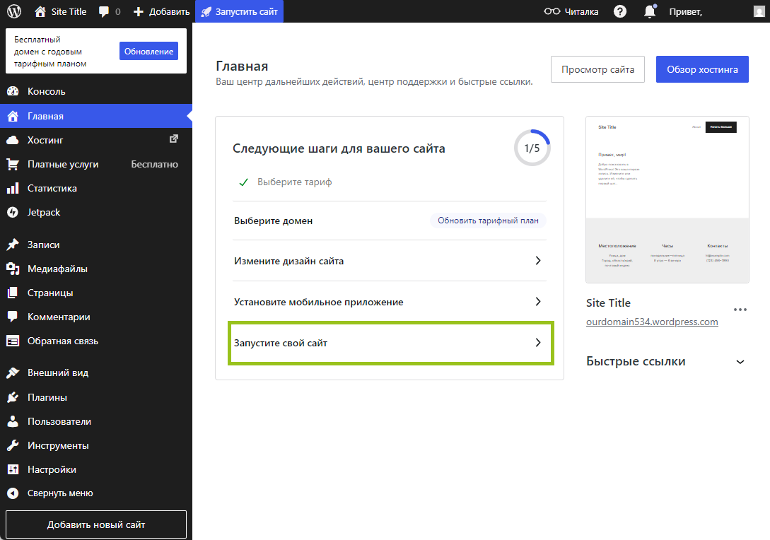Select Главная in the sidebar
Viewport: 770px width, 540px height.
pyautogui.click(x=96, y=116)
